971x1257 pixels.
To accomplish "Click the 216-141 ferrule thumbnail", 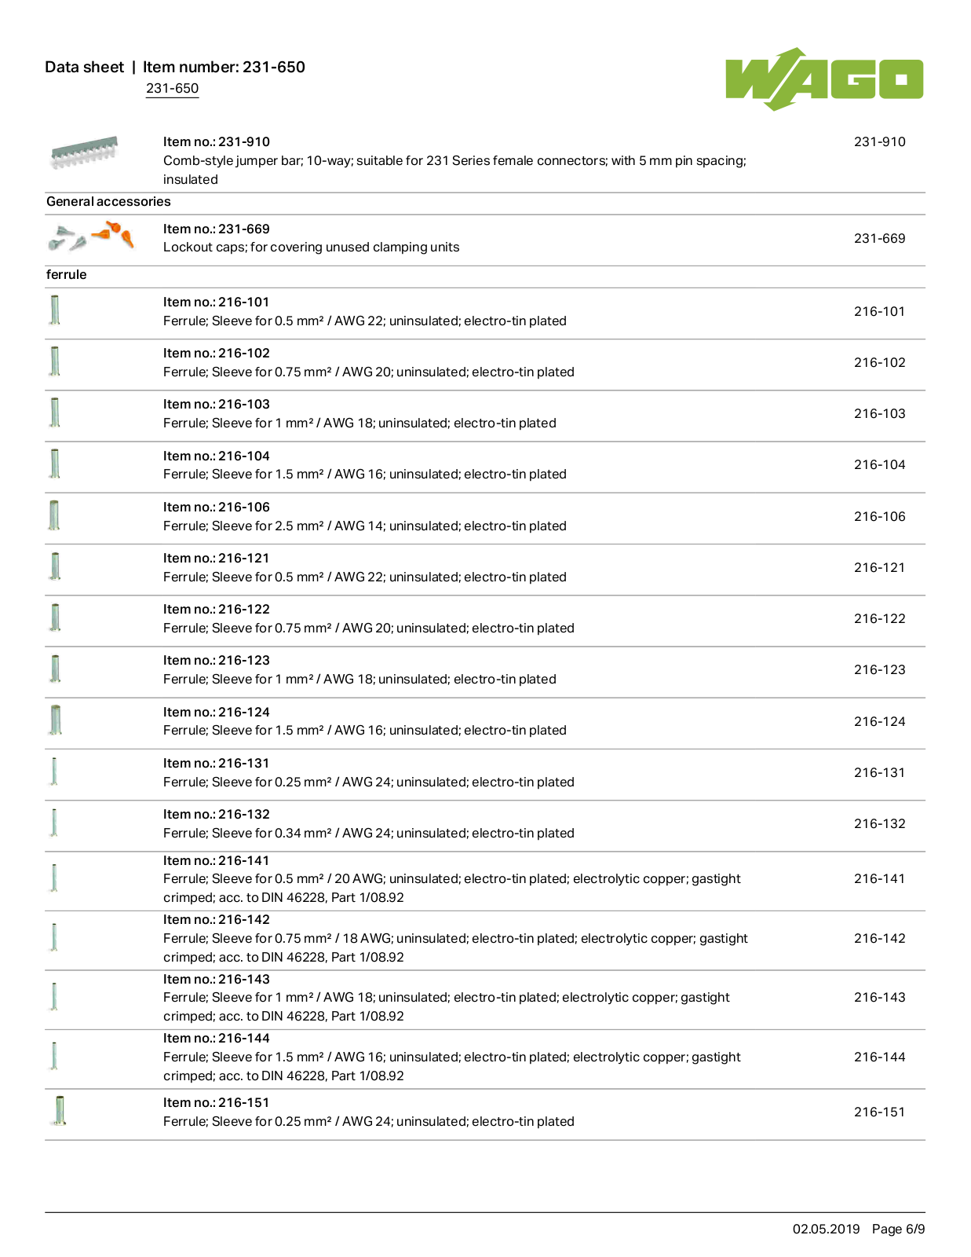I will [54, 878].
